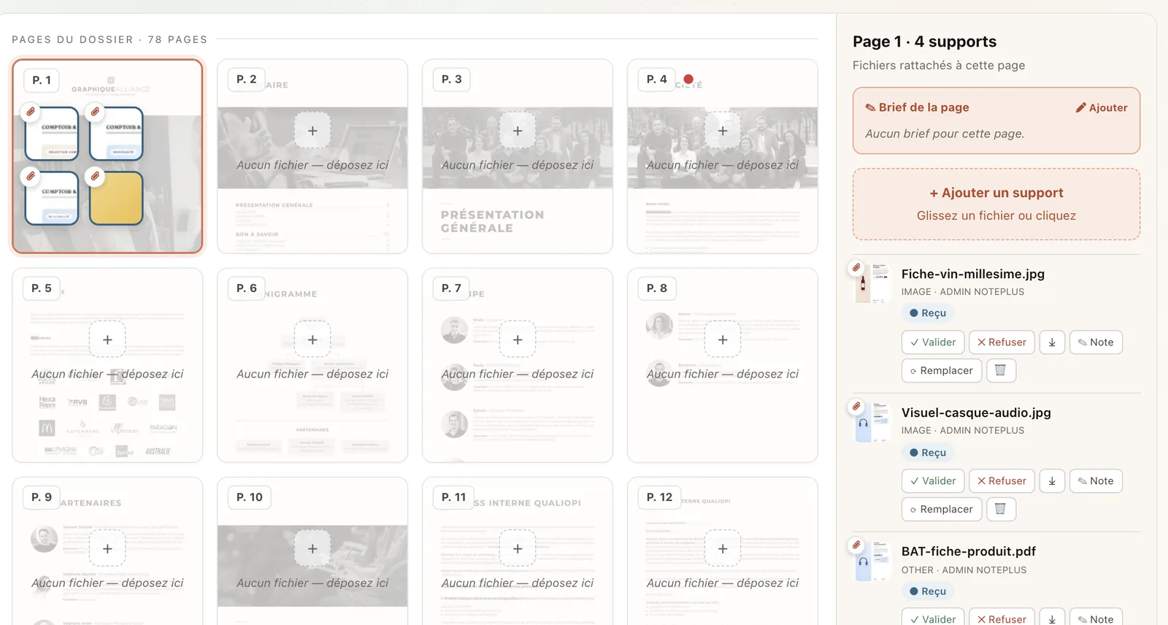This screenshot has width=1168, height=625.
Task: Validate Visuel-casque-audio.jpg with Valider
Action: coord(933,481)
